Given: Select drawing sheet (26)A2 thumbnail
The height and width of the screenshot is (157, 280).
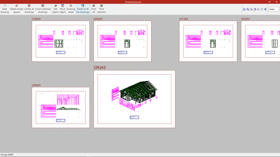Looking at the screenshot, I should (134, 99).
